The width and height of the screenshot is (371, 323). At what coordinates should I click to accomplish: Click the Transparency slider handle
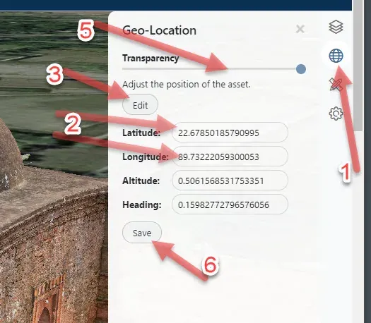(301, 69)
